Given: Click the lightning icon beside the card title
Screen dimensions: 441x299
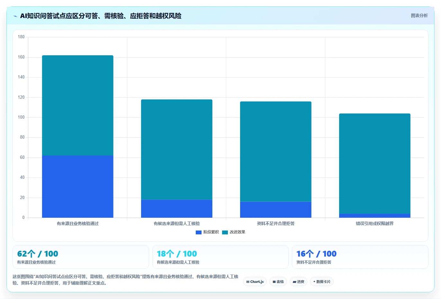Looking at the screenshot, I should point(15,16).
